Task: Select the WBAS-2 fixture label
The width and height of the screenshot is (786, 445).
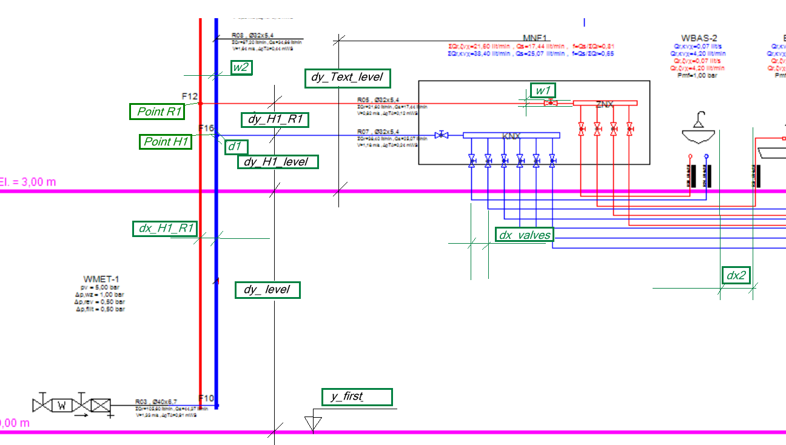Action: (699, 38)
